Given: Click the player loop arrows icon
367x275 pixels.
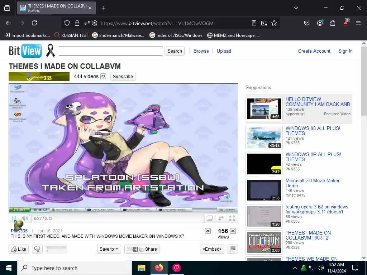Looking at the screenshot, I should click(221, 218).
